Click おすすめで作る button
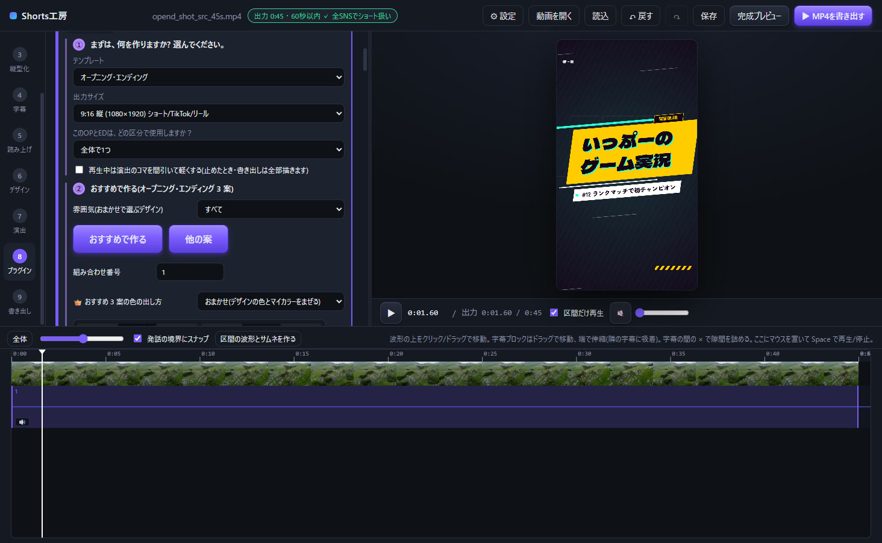Screen dimensions: 882x543 pyautogui.click(x=117, y=239)
